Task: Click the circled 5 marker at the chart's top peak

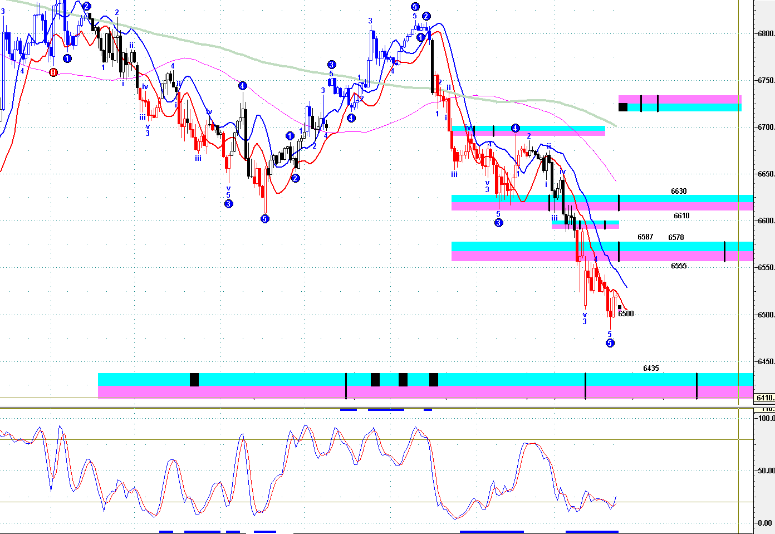Action: pos(415,7)
